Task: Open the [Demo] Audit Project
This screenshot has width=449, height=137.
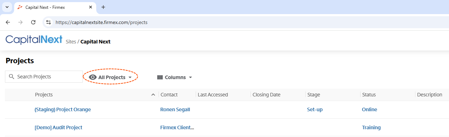Action: tap(58, 127)
